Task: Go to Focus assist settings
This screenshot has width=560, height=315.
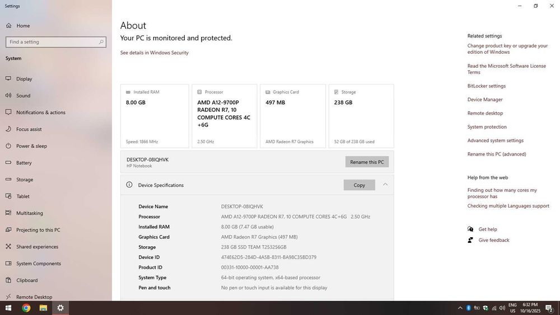Action: [x=29, y=129]
